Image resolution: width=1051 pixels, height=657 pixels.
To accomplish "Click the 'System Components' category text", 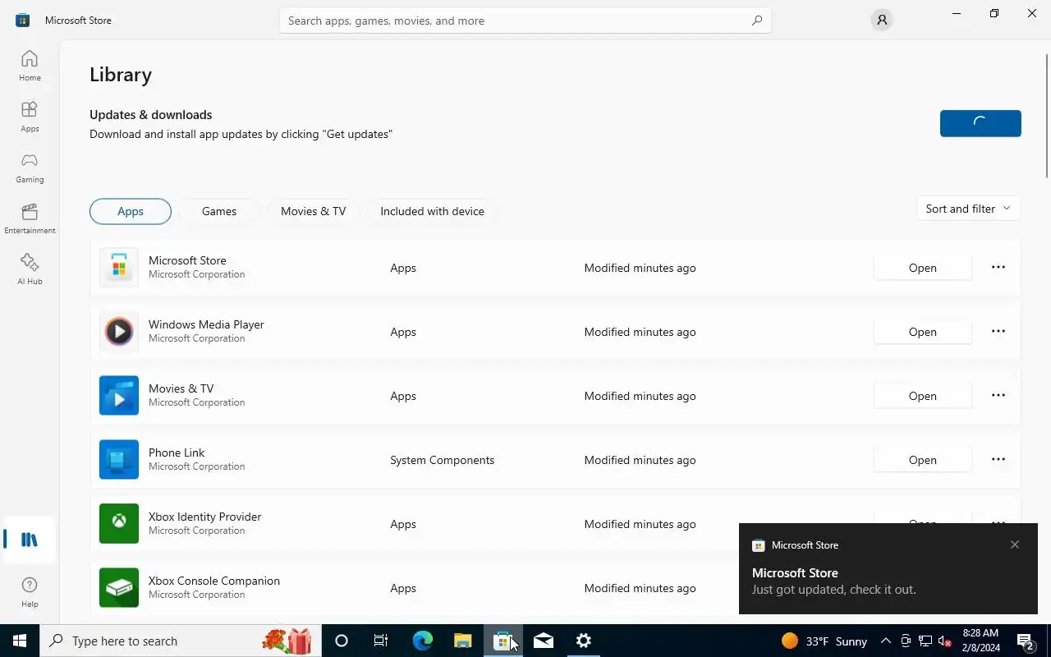I will pos(442,460).
